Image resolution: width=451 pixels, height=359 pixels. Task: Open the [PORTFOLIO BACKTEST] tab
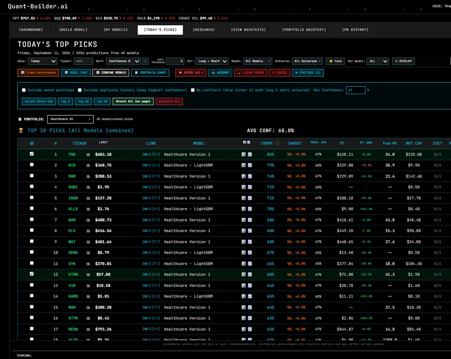[304, 30]
